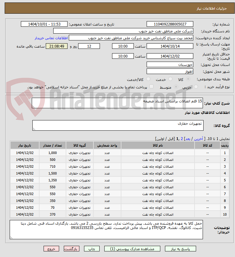Click the خروج exit button
The width and height of the screenshot is (235, 257).
pos(51,249)
